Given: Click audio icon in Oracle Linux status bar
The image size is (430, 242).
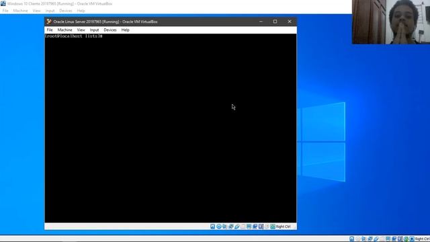Looking at the screenshot, I should [x=224, y=227].
